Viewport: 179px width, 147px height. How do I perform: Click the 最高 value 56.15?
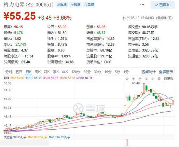[x=19, y=27]
